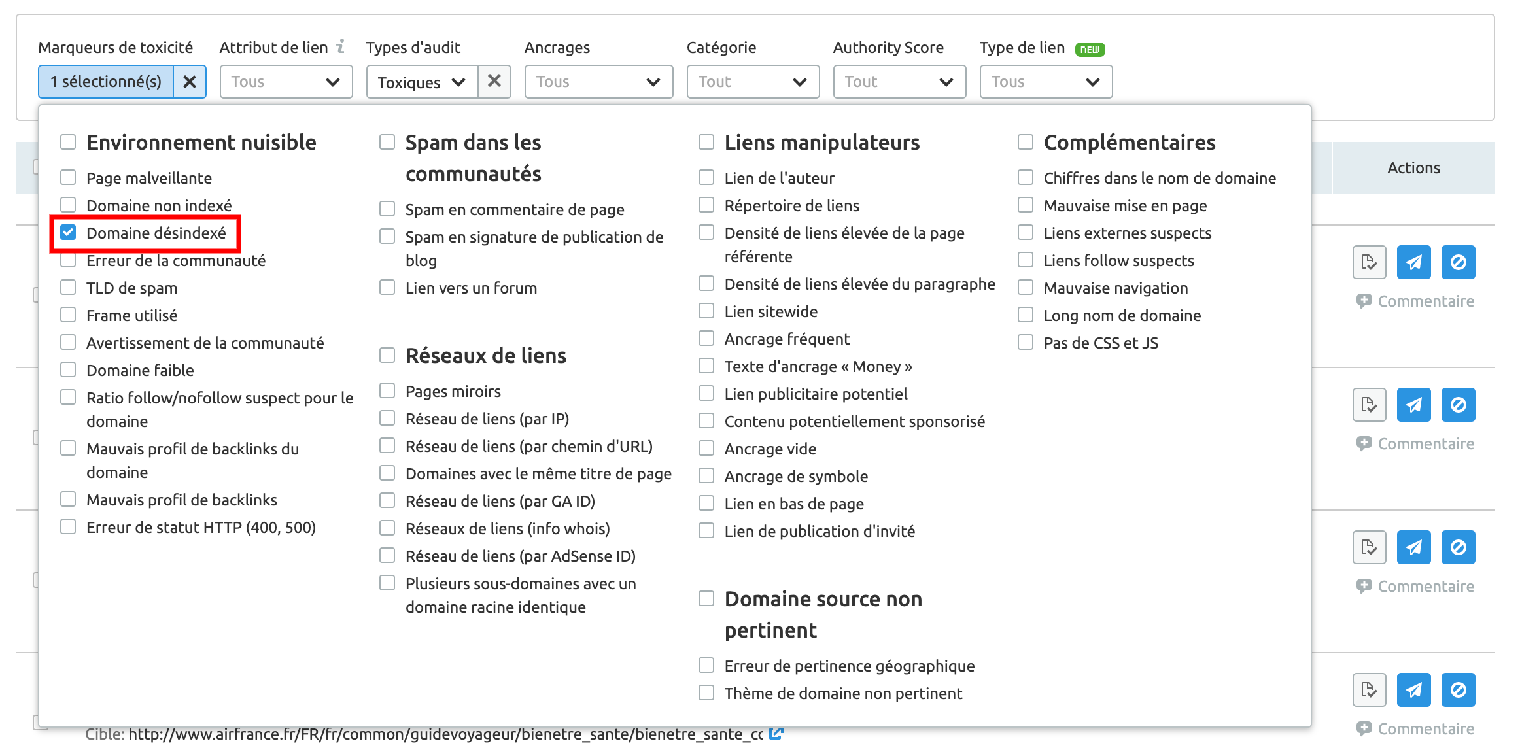Open the Ancrages dropdown menu
1520x752 pixels.
click(595, 81)
